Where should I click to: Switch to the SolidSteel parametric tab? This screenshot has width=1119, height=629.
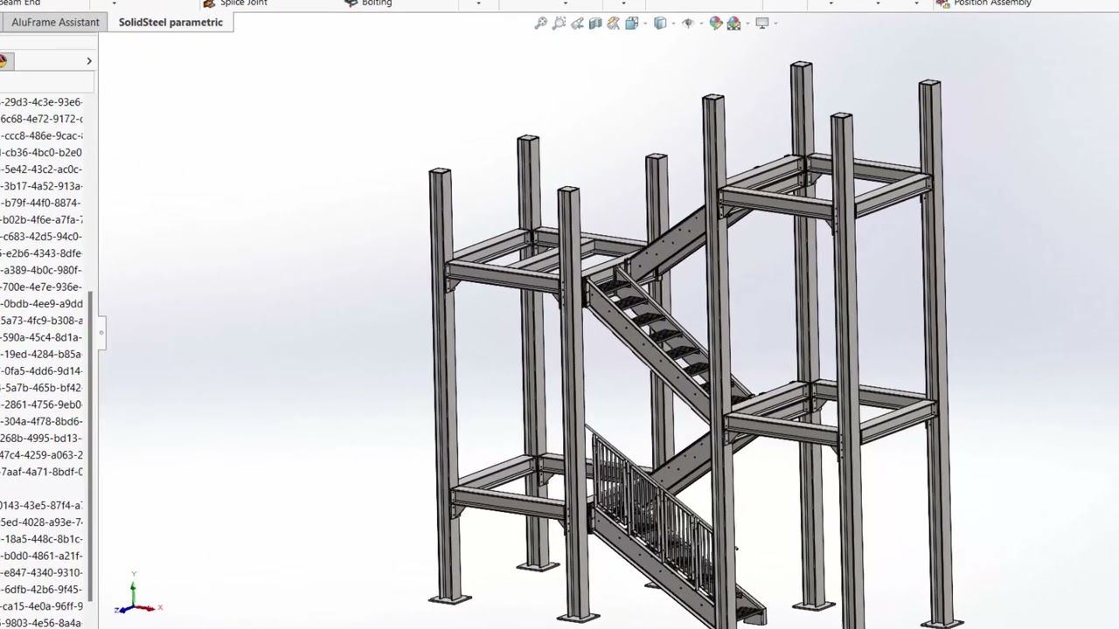170,22
